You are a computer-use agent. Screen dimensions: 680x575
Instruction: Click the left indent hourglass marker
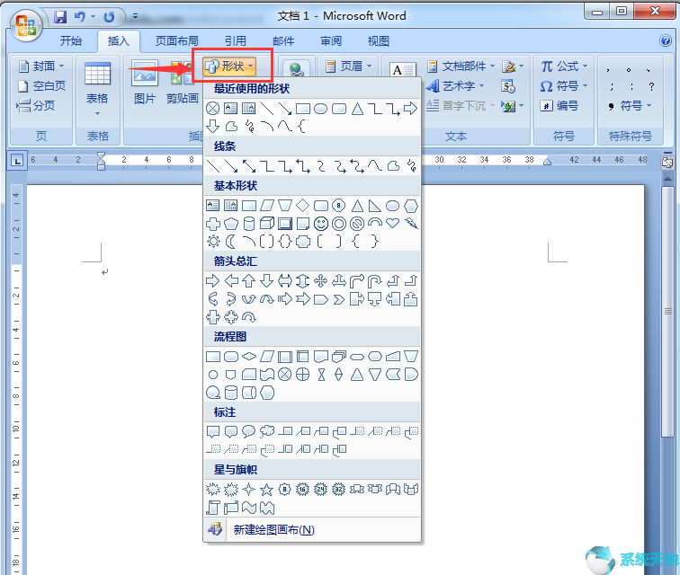[101, 160]
